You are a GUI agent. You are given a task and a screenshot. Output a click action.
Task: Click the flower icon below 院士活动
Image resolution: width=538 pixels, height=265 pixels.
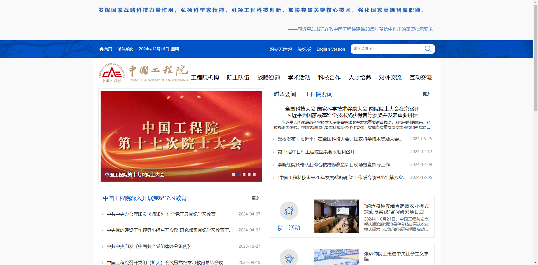tap(289, 257)
